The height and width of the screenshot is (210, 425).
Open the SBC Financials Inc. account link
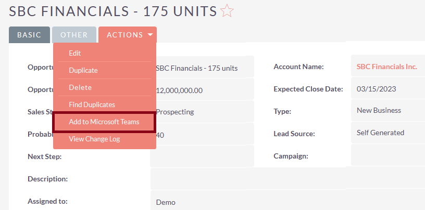(386, 67)
